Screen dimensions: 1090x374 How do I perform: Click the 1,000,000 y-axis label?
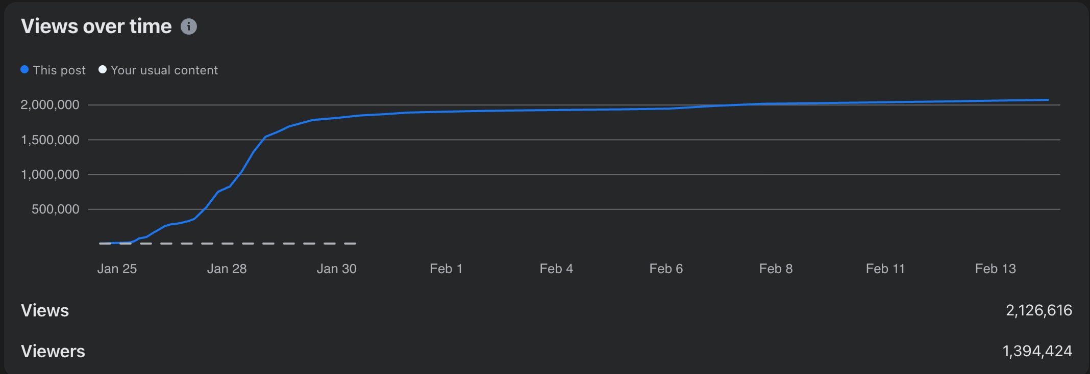pyautogui.click(x=50, y=175)
